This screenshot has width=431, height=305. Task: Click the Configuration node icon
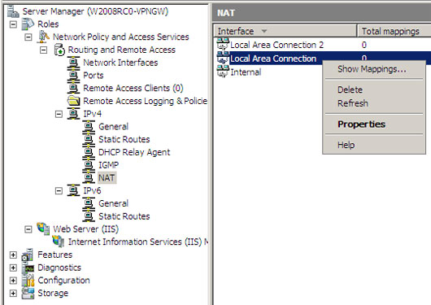tap(28, 280)
